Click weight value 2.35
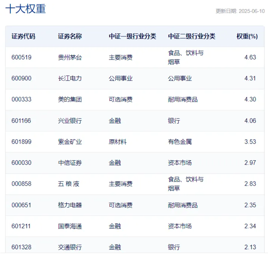This screenshot has height=254, width=268. click(250, 205)
